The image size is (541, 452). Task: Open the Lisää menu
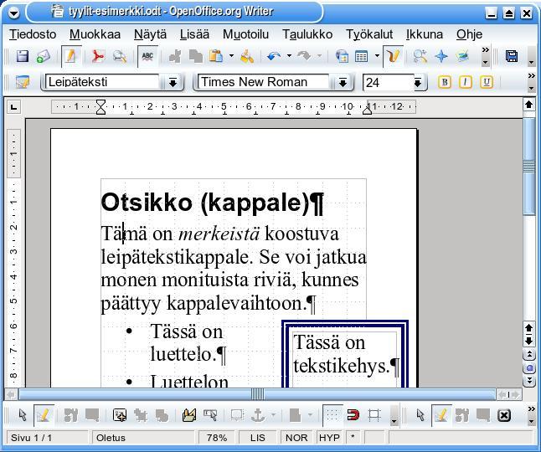(194, 34)
